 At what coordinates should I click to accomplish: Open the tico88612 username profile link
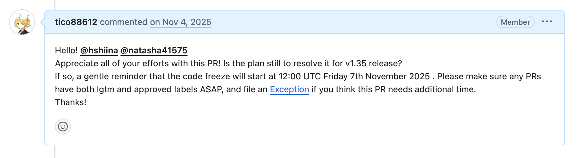pyautogui.click(x=76, y=22)
